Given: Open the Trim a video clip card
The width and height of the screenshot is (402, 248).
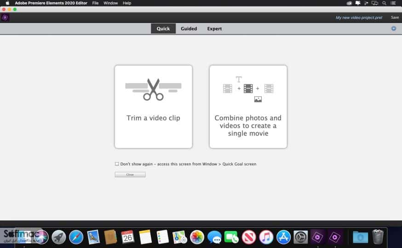Looking at the screenshot, I should [153, 107].
